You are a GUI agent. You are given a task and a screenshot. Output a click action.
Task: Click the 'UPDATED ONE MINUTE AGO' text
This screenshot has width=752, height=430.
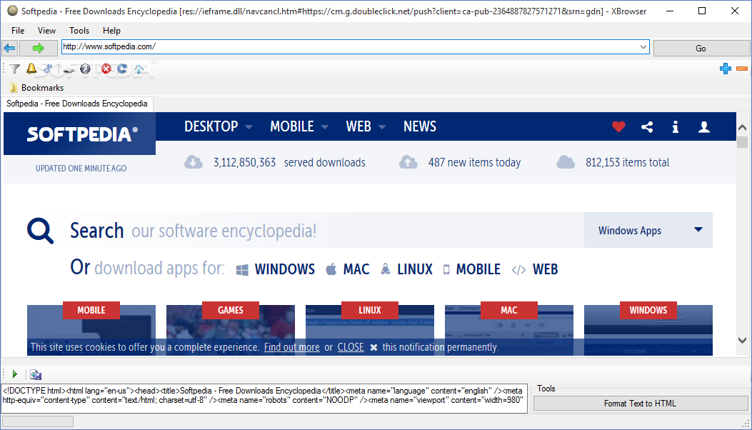pos(81,169)
